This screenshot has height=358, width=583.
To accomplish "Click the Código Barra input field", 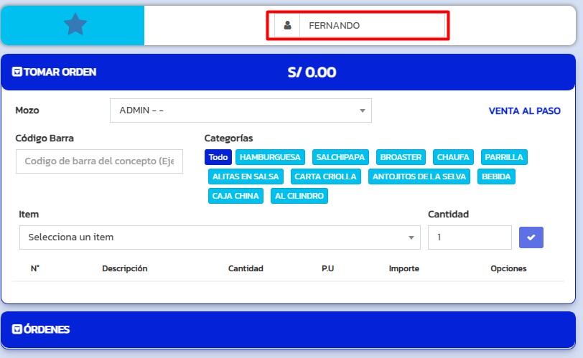I will pos(99,161).
